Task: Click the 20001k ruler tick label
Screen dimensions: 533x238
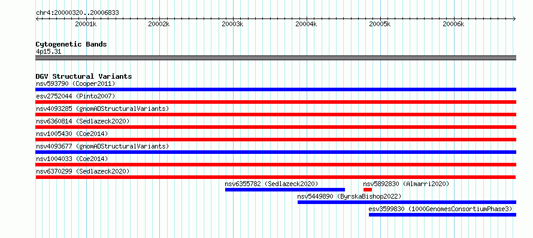Action: (86, 24)
